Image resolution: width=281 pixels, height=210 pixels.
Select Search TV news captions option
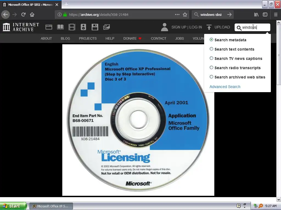pyautogui.click(x=211, y=58)
